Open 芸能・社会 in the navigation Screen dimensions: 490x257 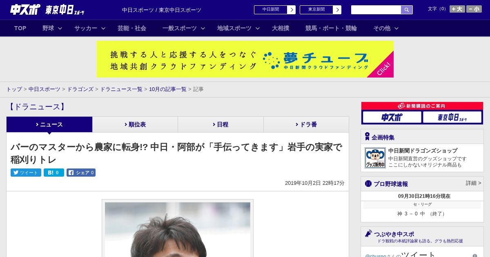[x=132, y=28]
